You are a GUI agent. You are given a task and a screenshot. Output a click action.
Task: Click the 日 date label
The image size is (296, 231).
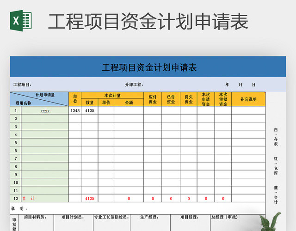254,85
